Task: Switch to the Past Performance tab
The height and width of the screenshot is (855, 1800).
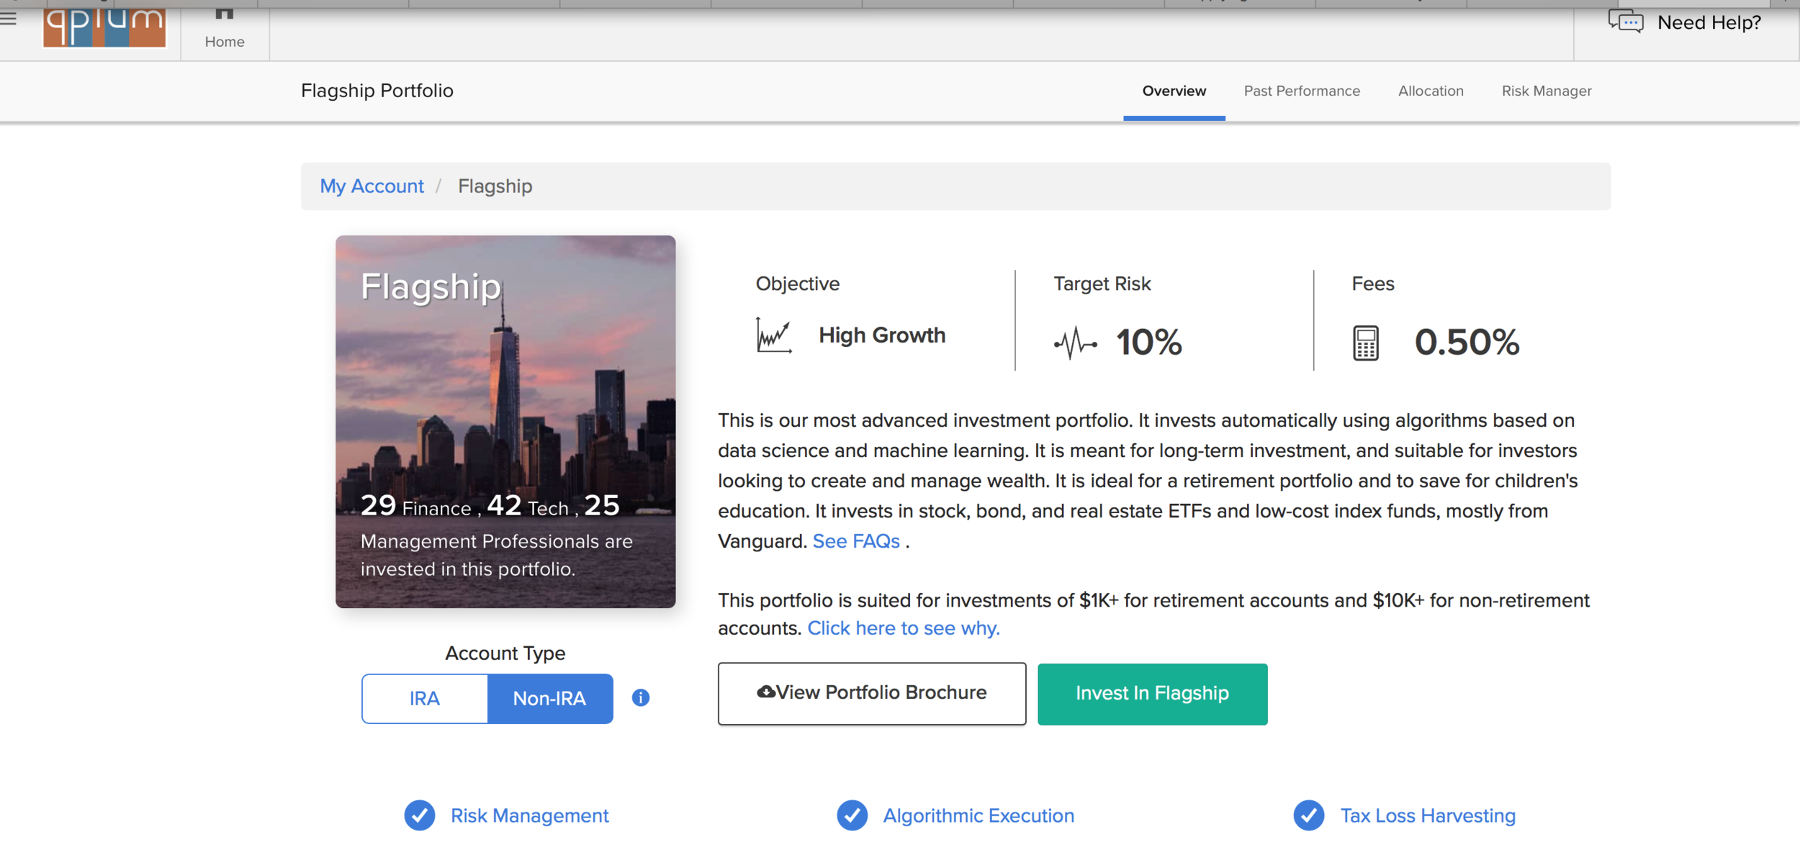Action: click(x=1302, y=91)
